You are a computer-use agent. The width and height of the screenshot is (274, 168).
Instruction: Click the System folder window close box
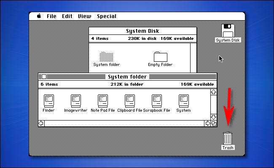click(x=44, y=76)
